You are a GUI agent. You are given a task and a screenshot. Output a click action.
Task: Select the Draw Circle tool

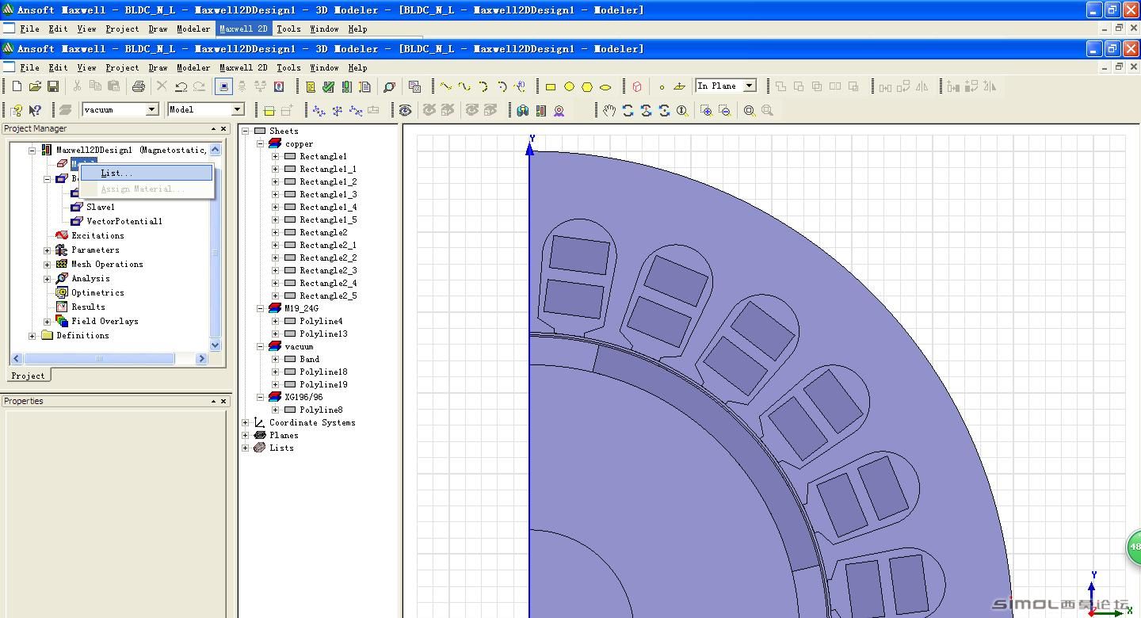point(569,87)
